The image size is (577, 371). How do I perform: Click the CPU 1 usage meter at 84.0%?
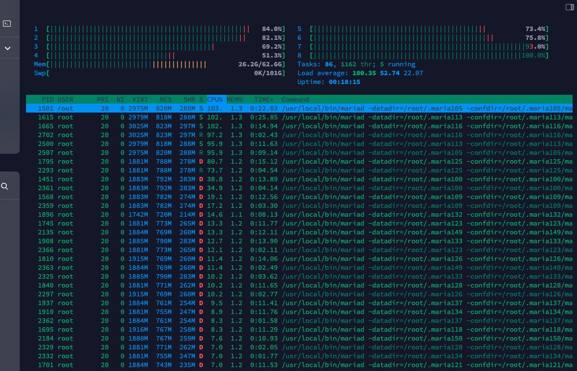point(160,29)
